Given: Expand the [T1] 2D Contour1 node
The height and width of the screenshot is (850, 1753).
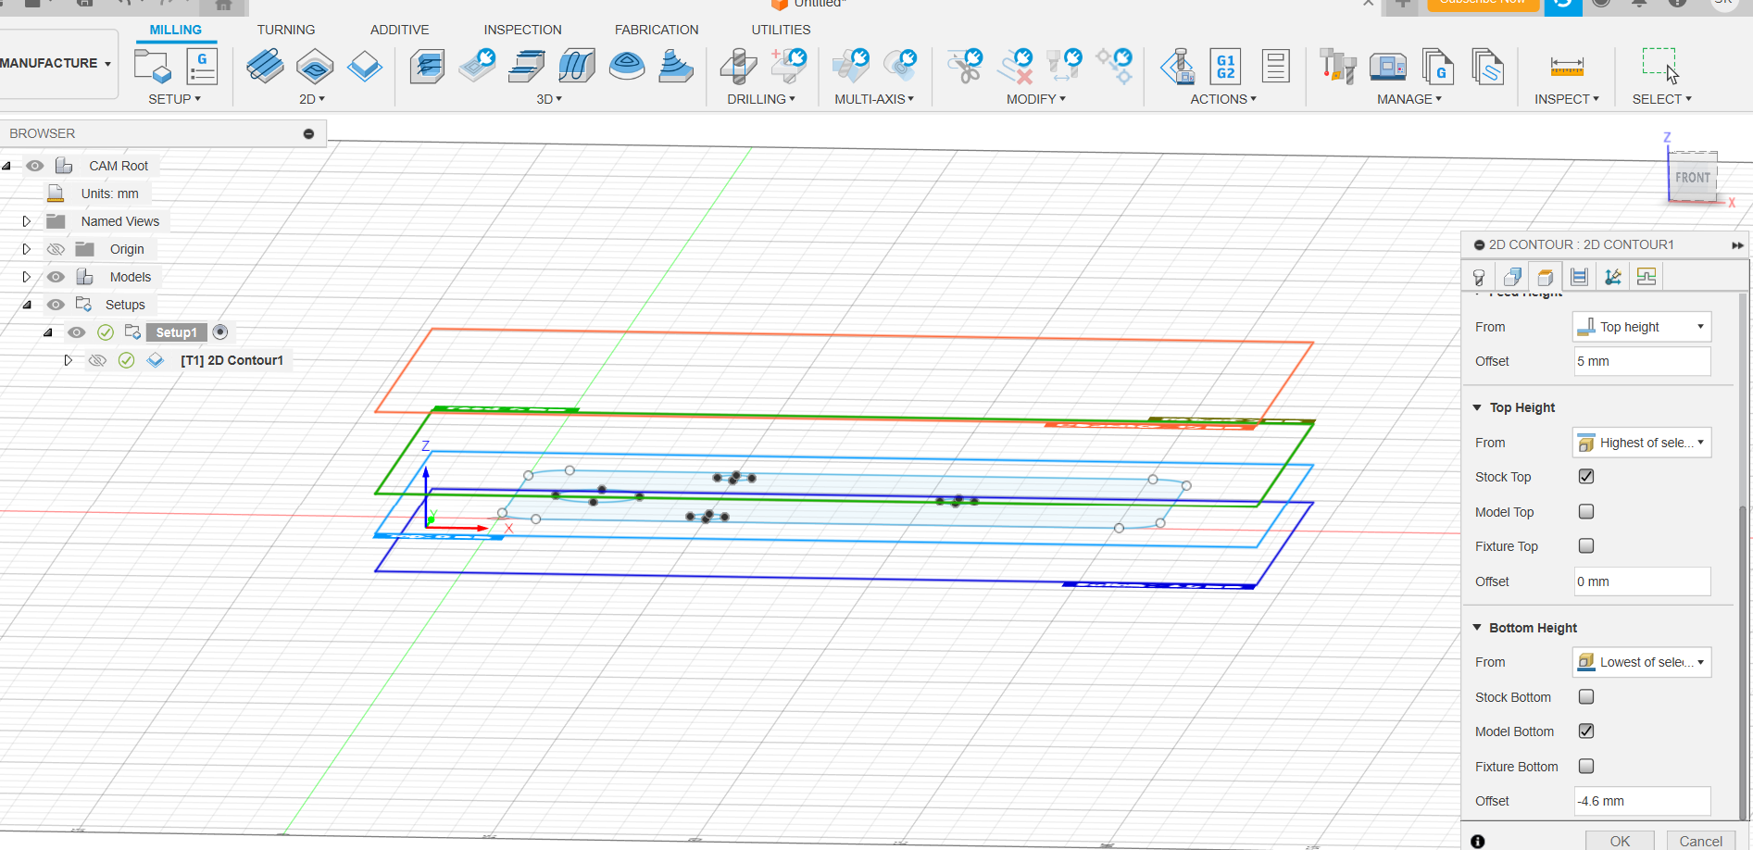Looking at the screenshot, I should [x=68, y=360].
